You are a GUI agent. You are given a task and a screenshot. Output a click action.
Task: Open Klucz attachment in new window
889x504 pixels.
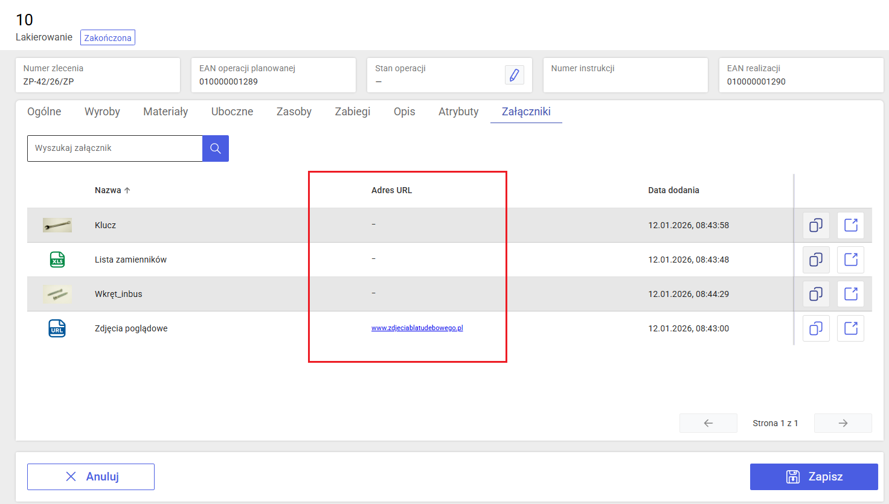click(x=851, y=225)
